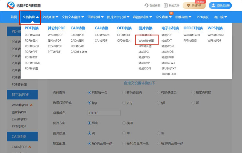Set 图片质量 to 低

coord(158,133)
